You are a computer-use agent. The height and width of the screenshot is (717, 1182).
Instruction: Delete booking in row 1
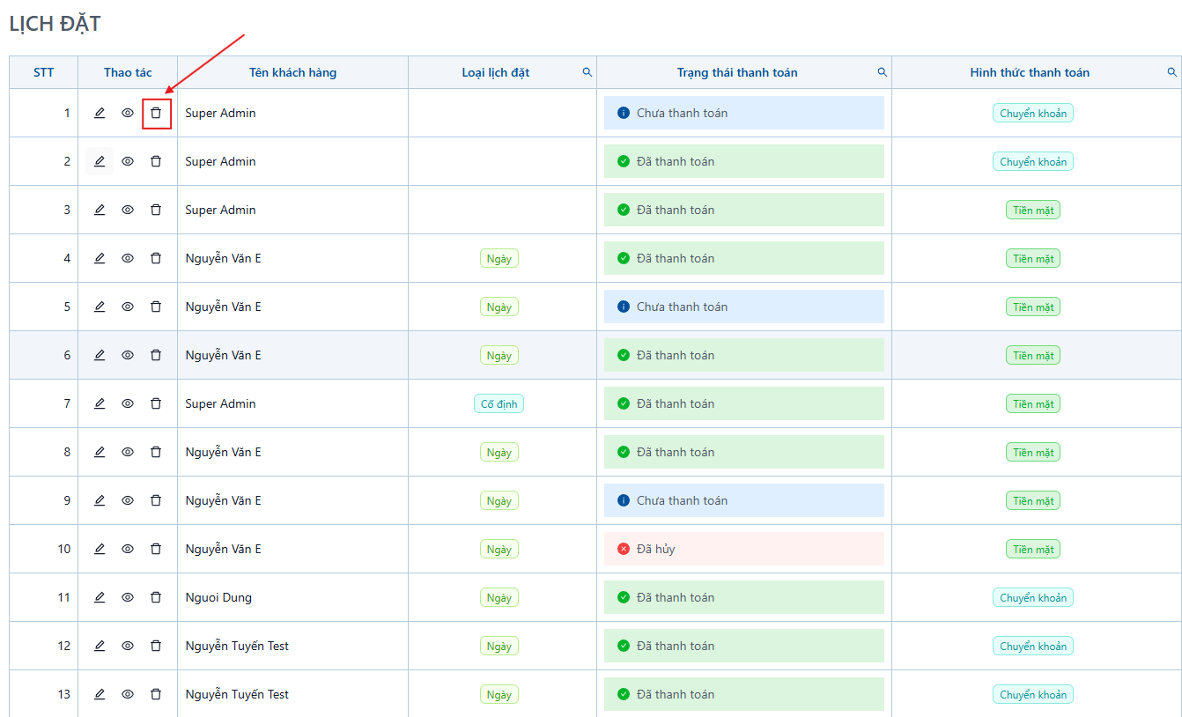click(x=156, y=113)
